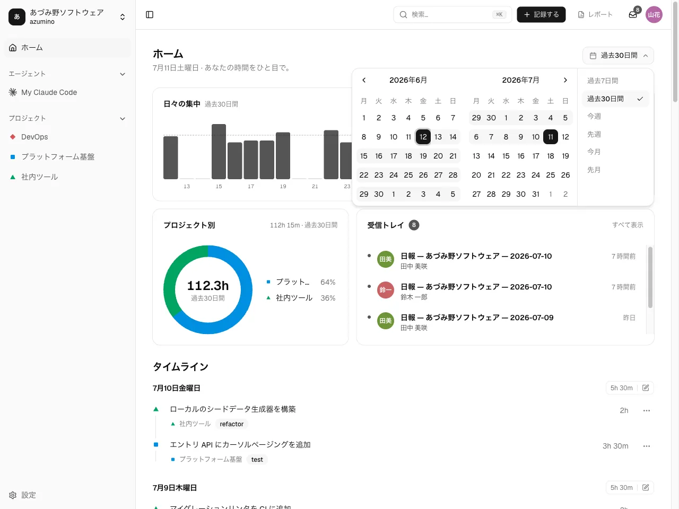Open My Claude Code agent
This screenshot has height=509, width=679.
[x=67, y=92]
